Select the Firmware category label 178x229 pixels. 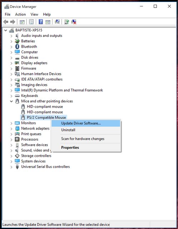pos(29,68)
